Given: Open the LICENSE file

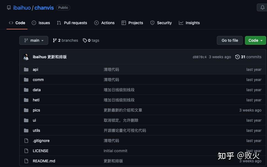Looking at the screenshot, I should coord(41,151).
